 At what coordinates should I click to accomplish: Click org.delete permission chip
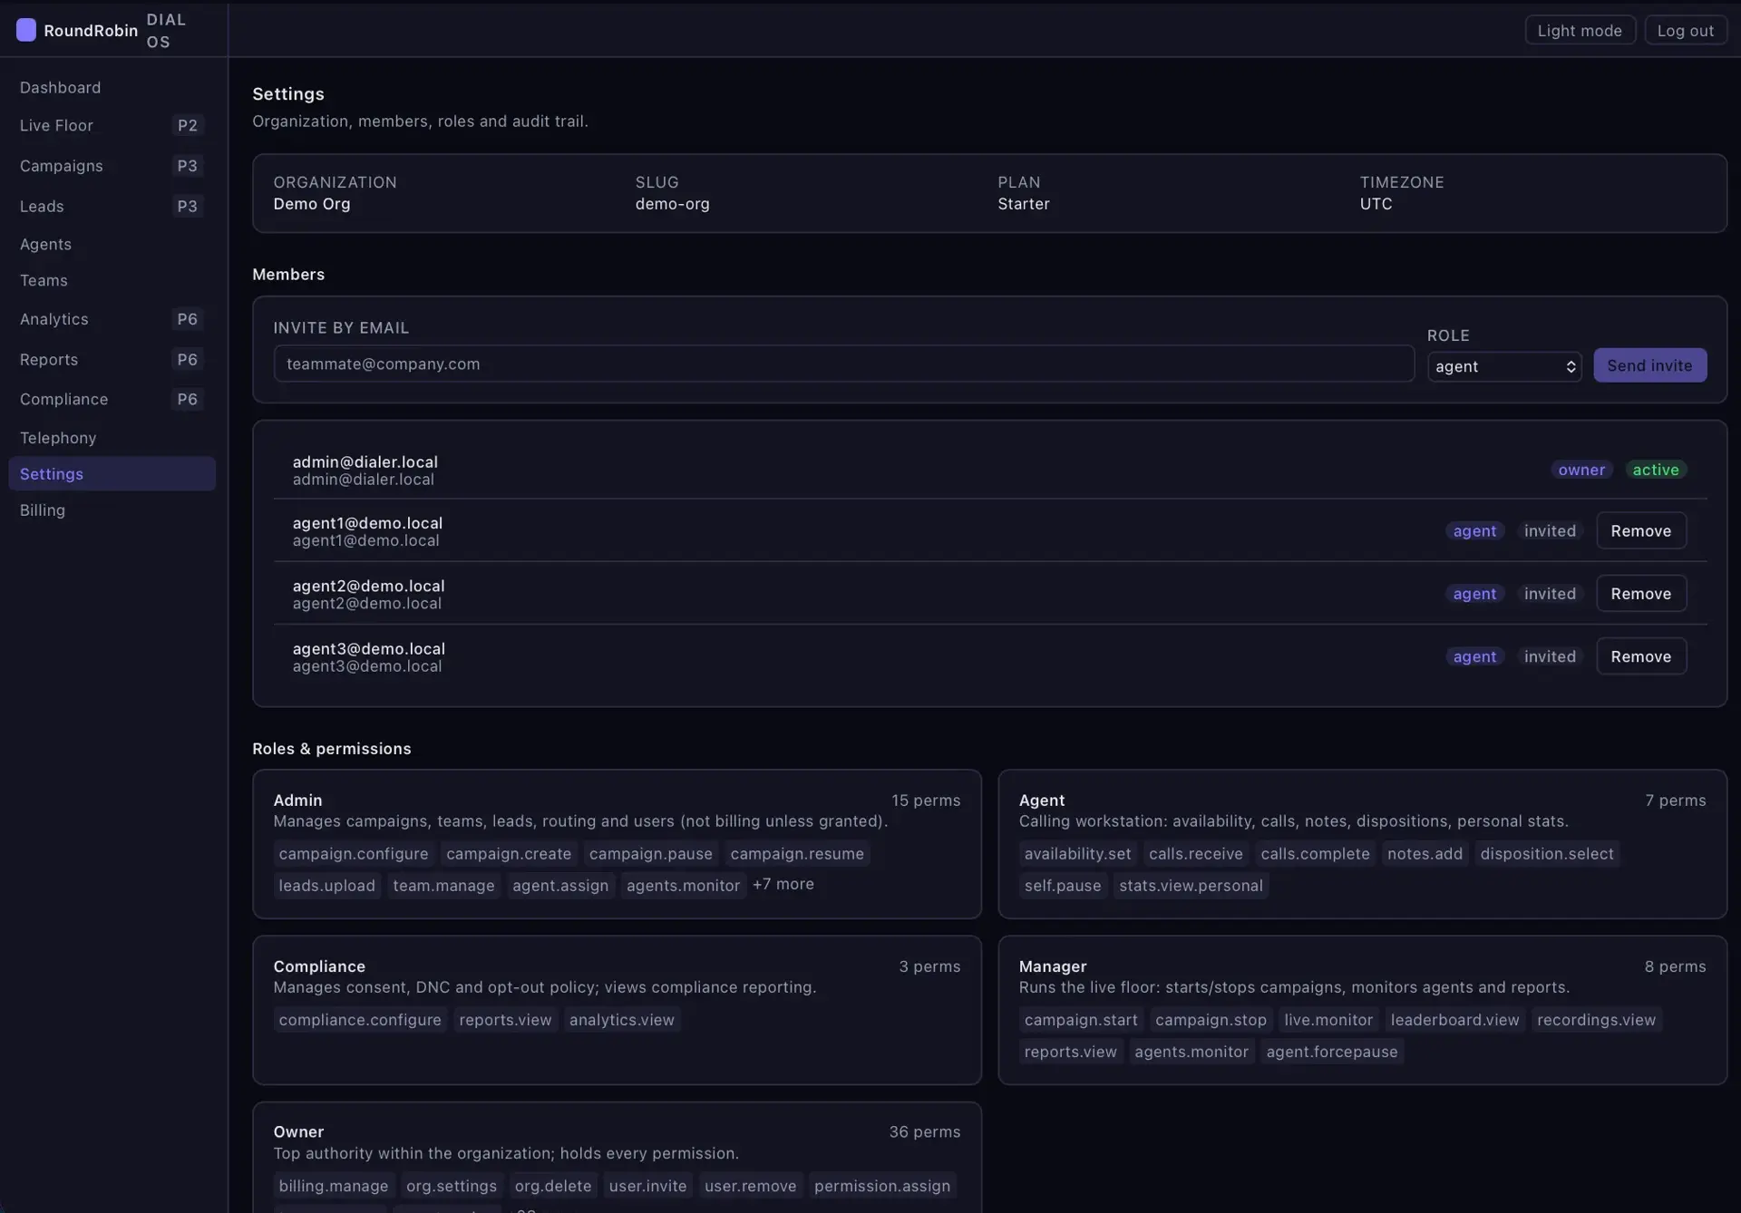point(552,1185)
